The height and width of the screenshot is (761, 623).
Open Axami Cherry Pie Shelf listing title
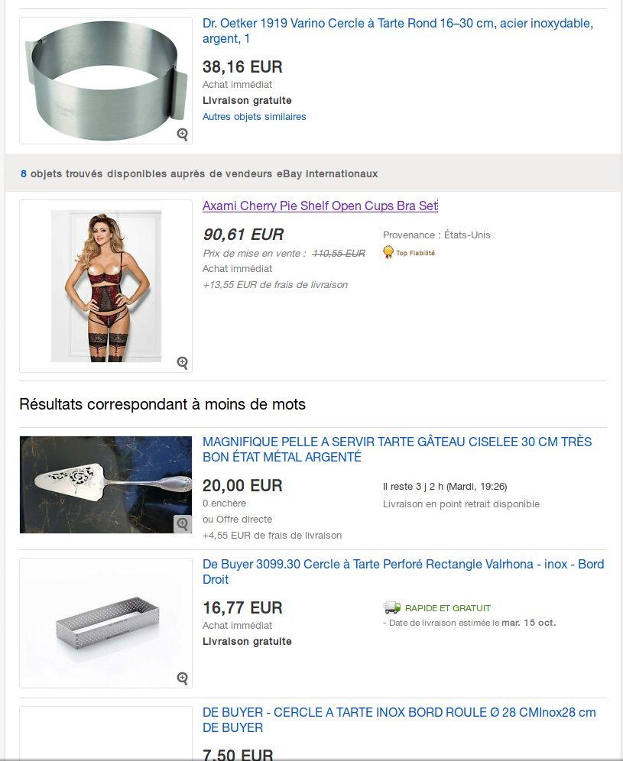(320, 206)
